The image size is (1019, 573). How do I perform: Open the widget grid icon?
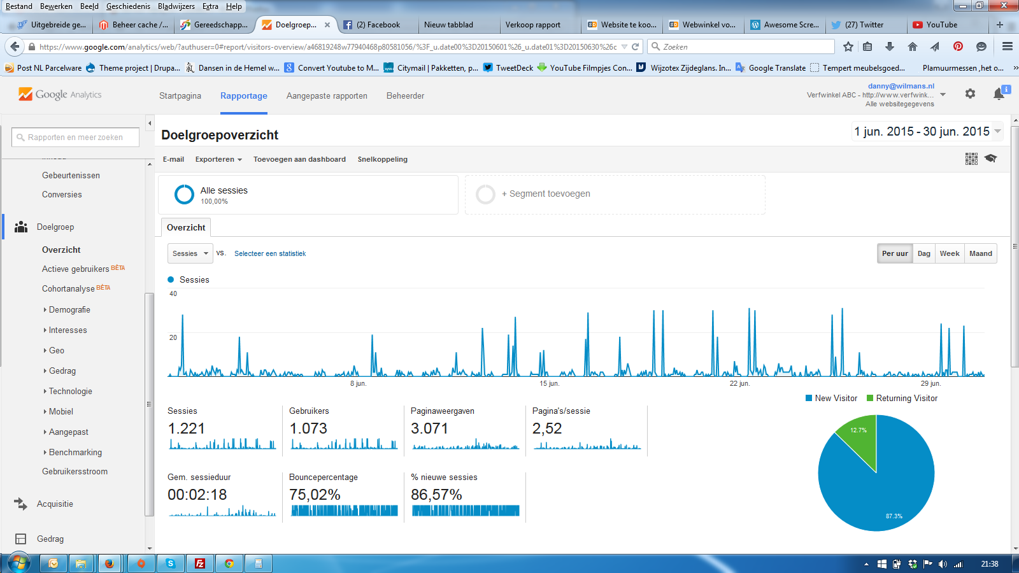click(971, 159)
